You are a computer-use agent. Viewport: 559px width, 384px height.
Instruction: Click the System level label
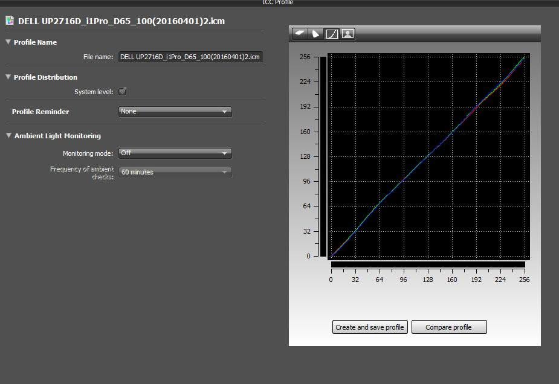coord(94,92)
